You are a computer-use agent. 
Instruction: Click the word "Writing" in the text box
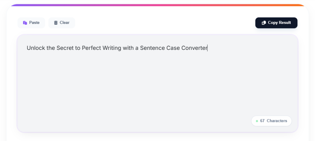point(112,48)
